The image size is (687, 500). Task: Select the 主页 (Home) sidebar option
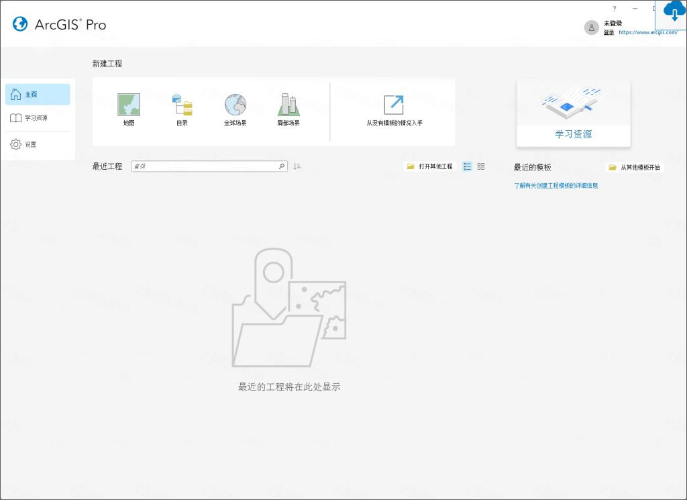tap(38, 95)
